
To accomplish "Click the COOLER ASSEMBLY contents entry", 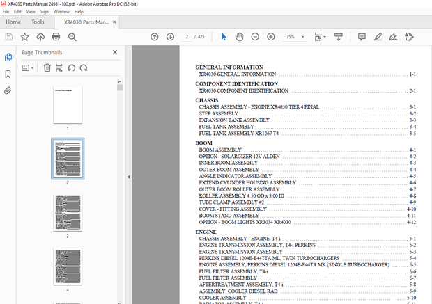I will tap(222, 298).
